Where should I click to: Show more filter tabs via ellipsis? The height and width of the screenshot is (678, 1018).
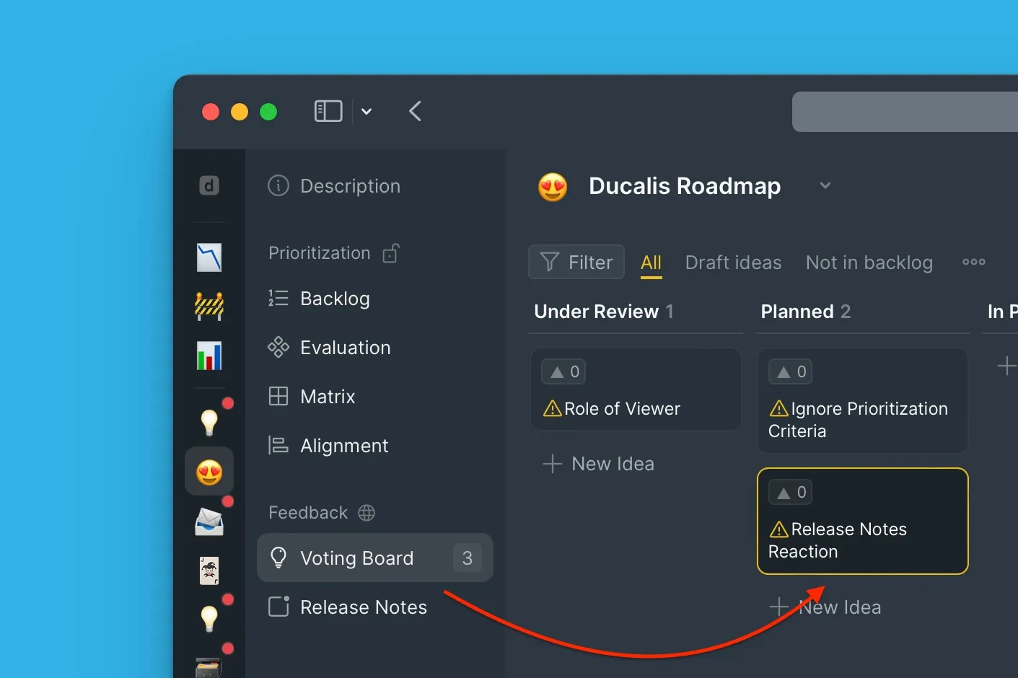tap(973, 262)
